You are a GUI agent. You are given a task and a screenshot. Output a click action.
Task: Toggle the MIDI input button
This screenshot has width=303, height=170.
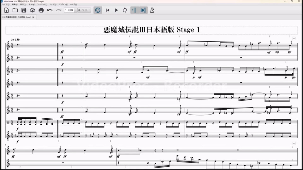(98, 10)
